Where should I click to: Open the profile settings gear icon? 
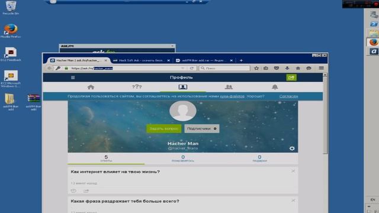pyautogui.click(x=292, y=149)
